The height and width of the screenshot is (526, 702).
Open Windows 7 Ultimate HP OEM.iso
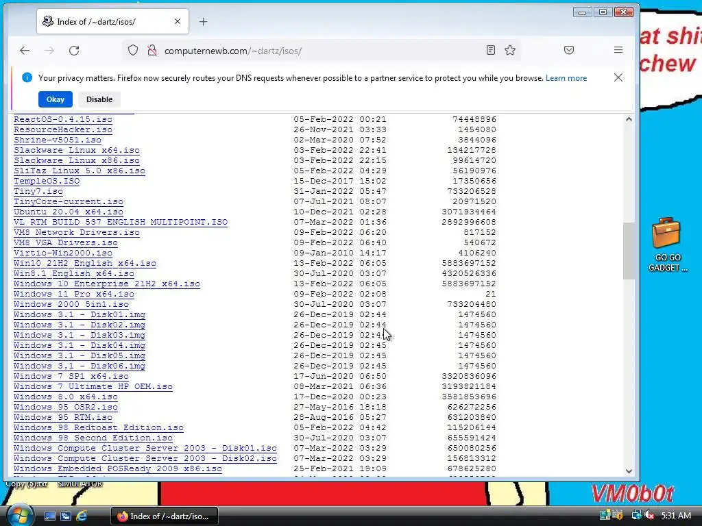[x=93, y=387]
